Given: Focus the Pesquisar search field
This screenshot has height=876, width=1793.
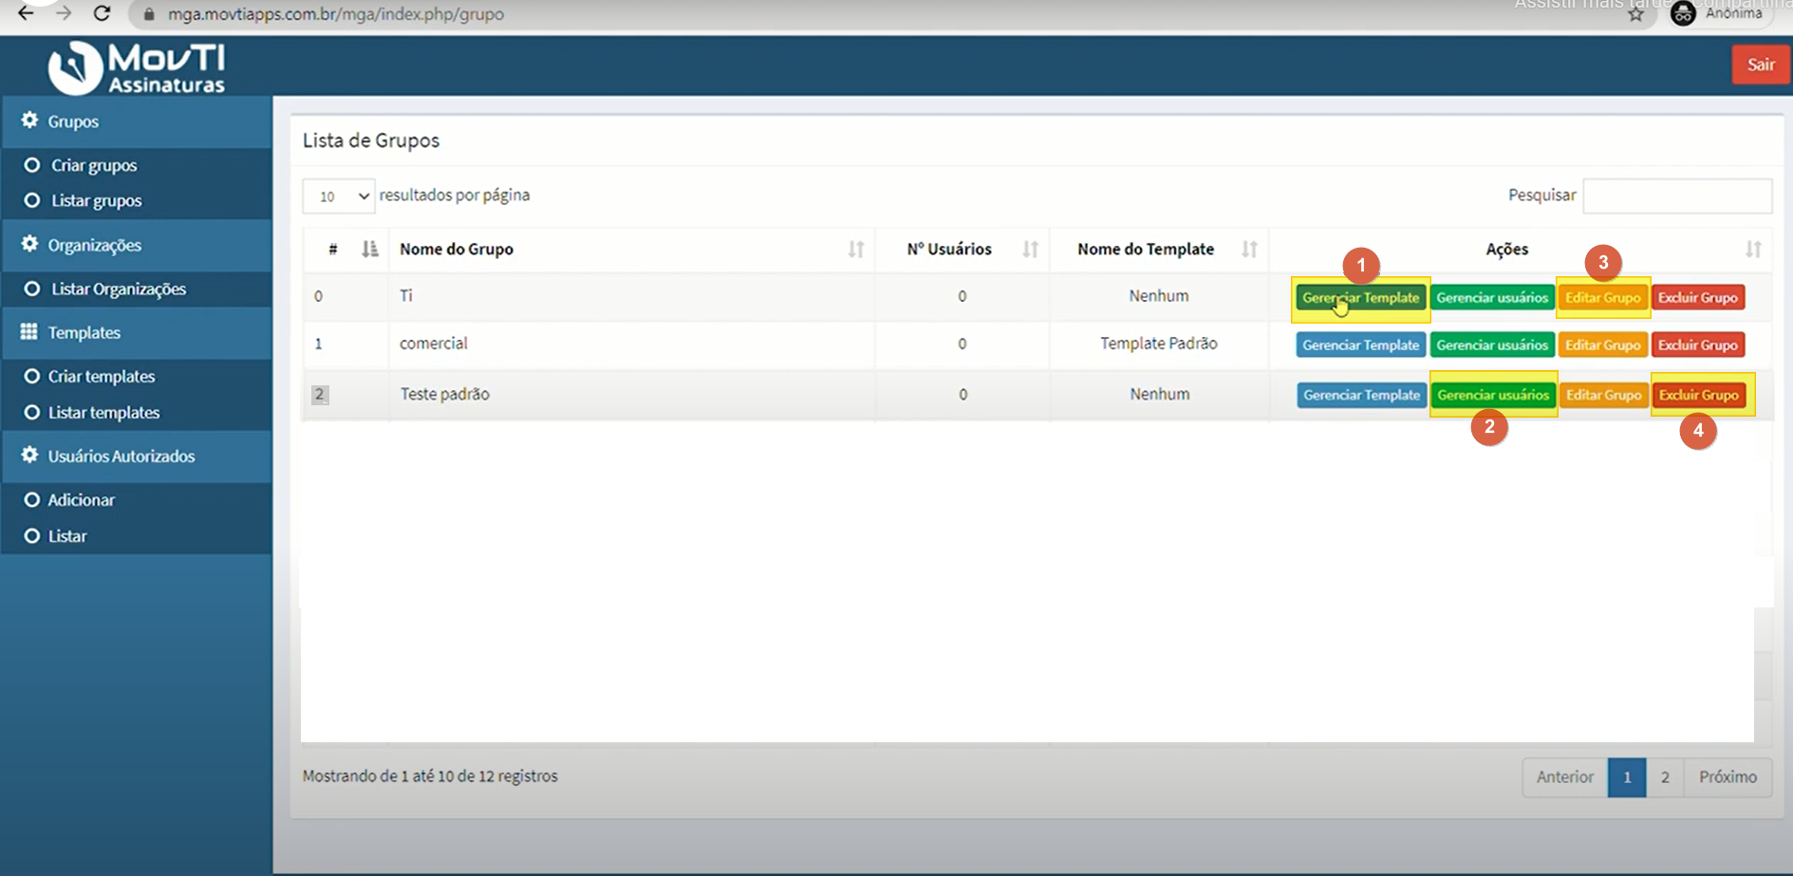Looking at the screenshot, I should click(1676, 196).
